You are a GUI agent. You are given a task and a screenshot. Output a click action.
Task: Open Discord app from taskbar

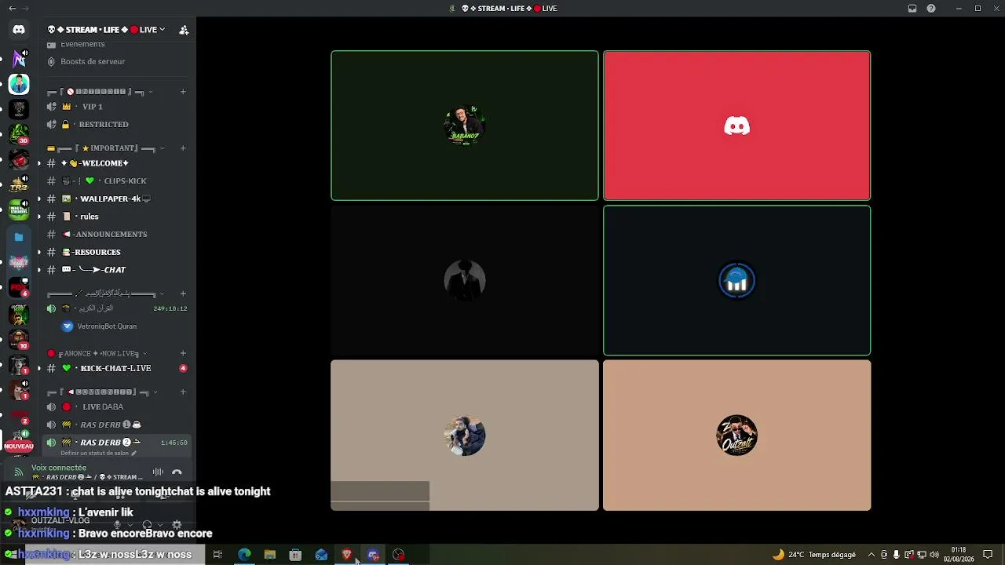point(373,555)
